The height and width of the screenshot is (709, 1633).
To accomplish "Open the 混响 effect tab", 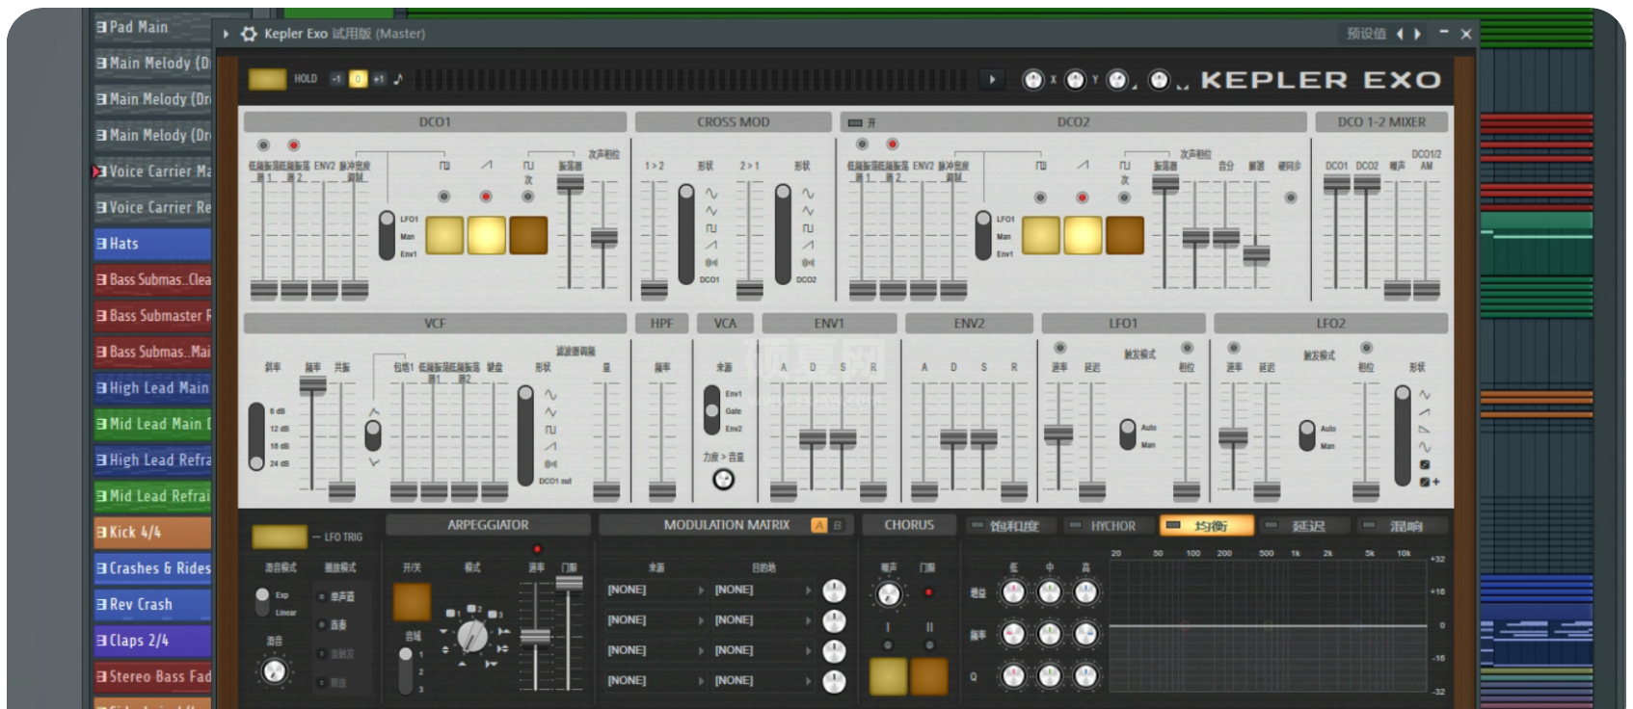I will 1404,526.
